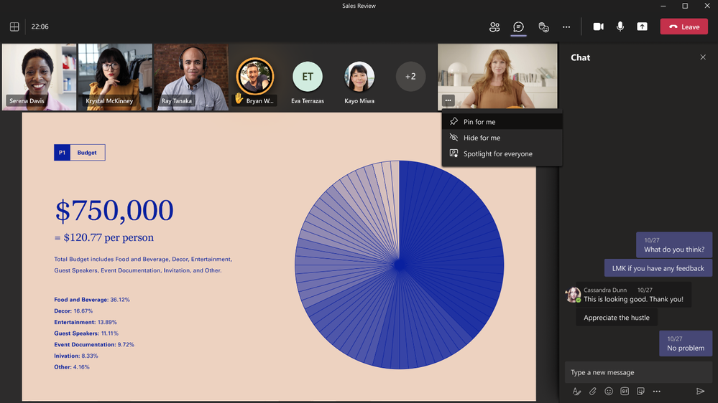Click the 'No problem' message

coord(686,343)
